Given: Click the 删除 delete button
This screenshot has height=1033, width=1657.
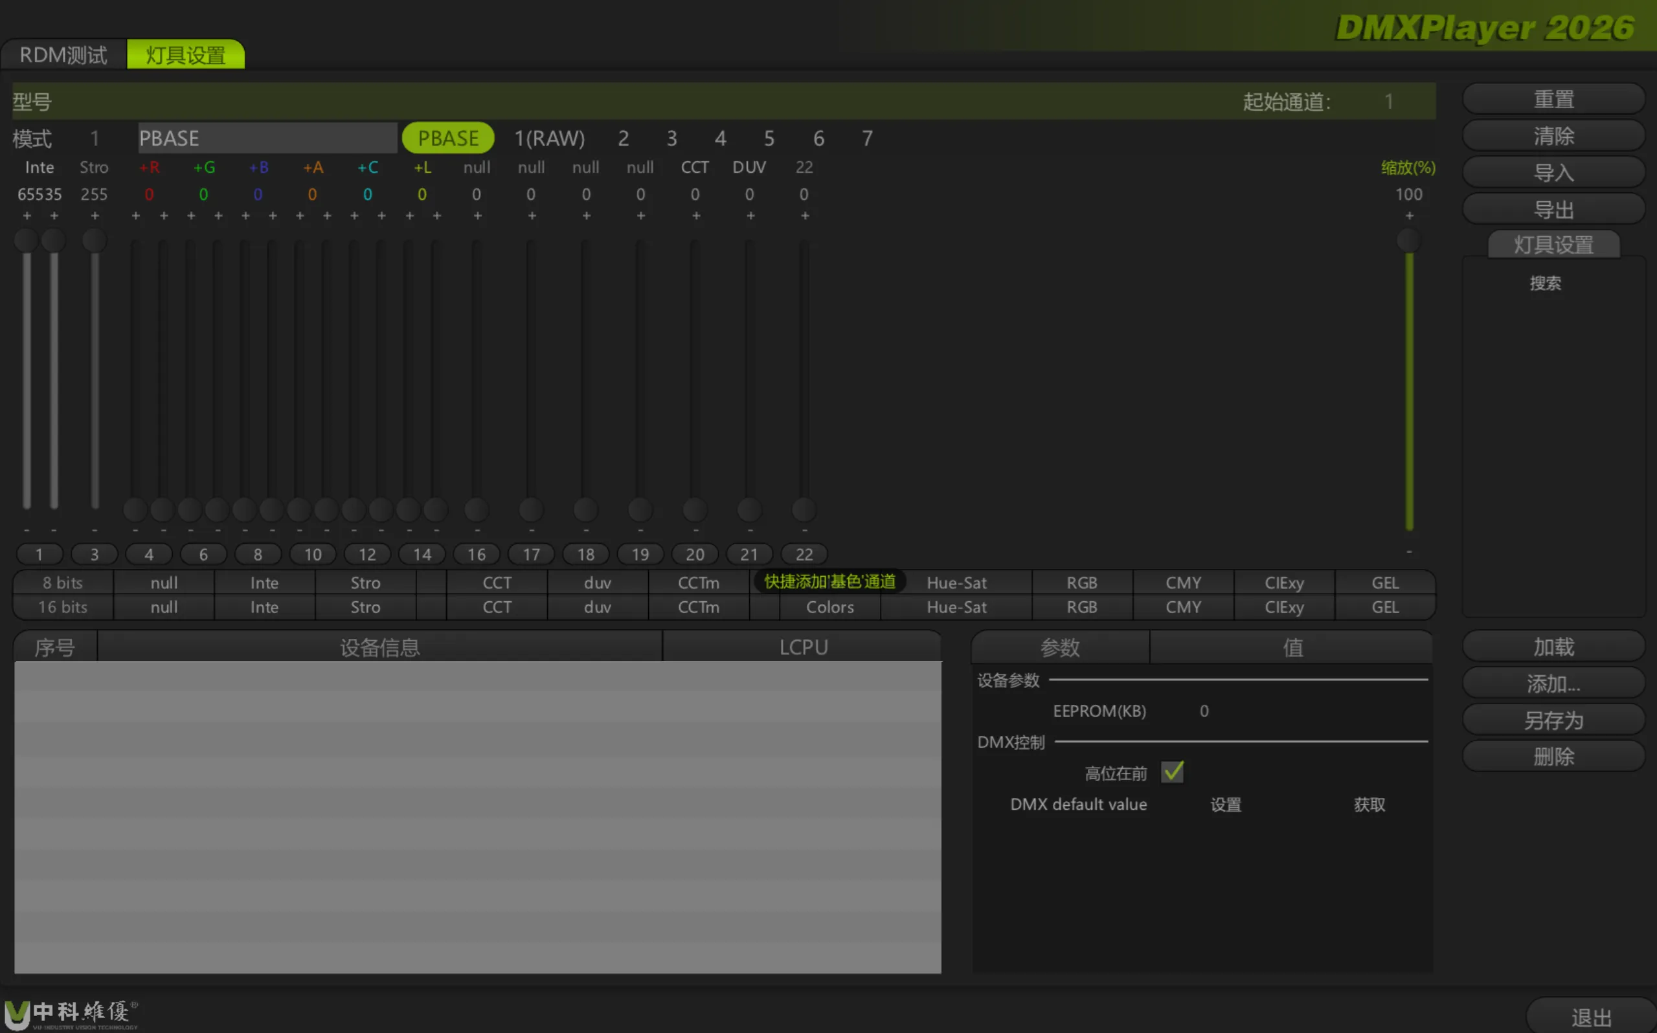Looking at the screenshot, I should click(1553, 756).
